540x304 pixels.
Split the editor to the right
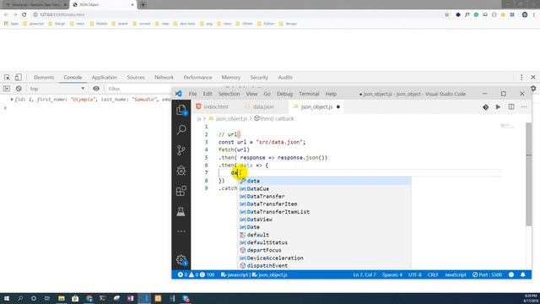click(511, 107)
